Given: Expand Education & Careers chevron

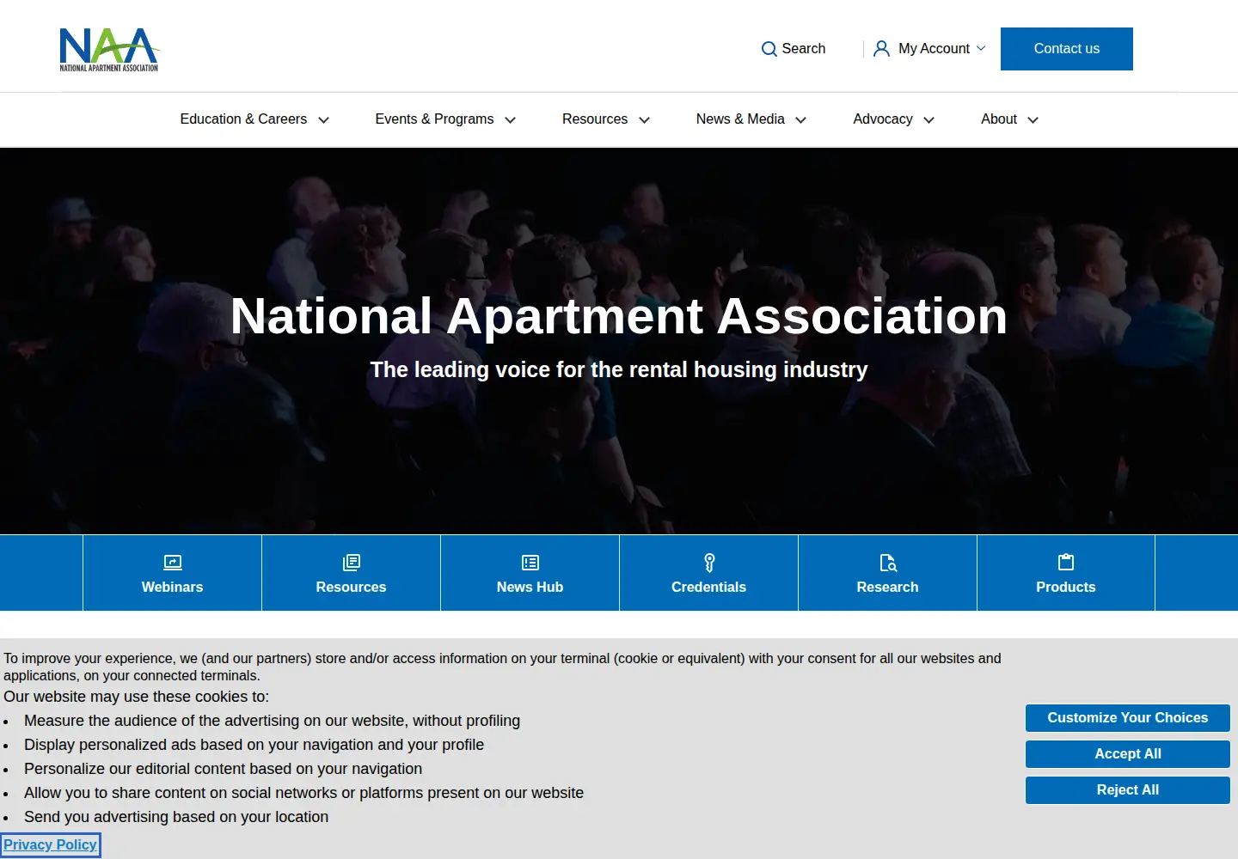Looking at the screenshot, I should tap(324, 120).
